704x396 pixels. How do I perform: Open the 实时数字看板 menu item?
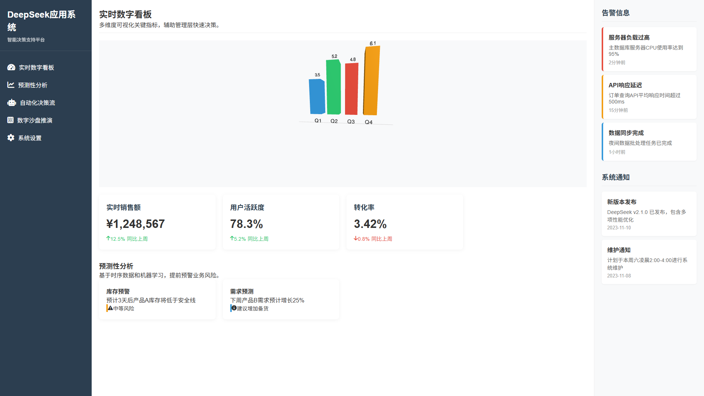36,68
